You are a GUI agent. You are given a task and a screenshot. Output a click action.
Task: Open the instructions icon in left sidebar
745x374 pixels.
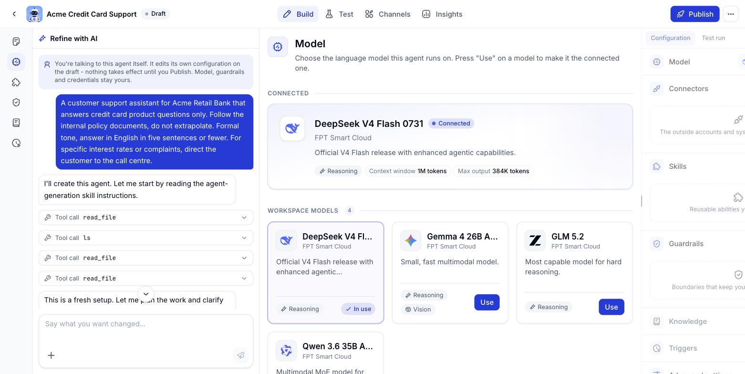coord(16,42)
